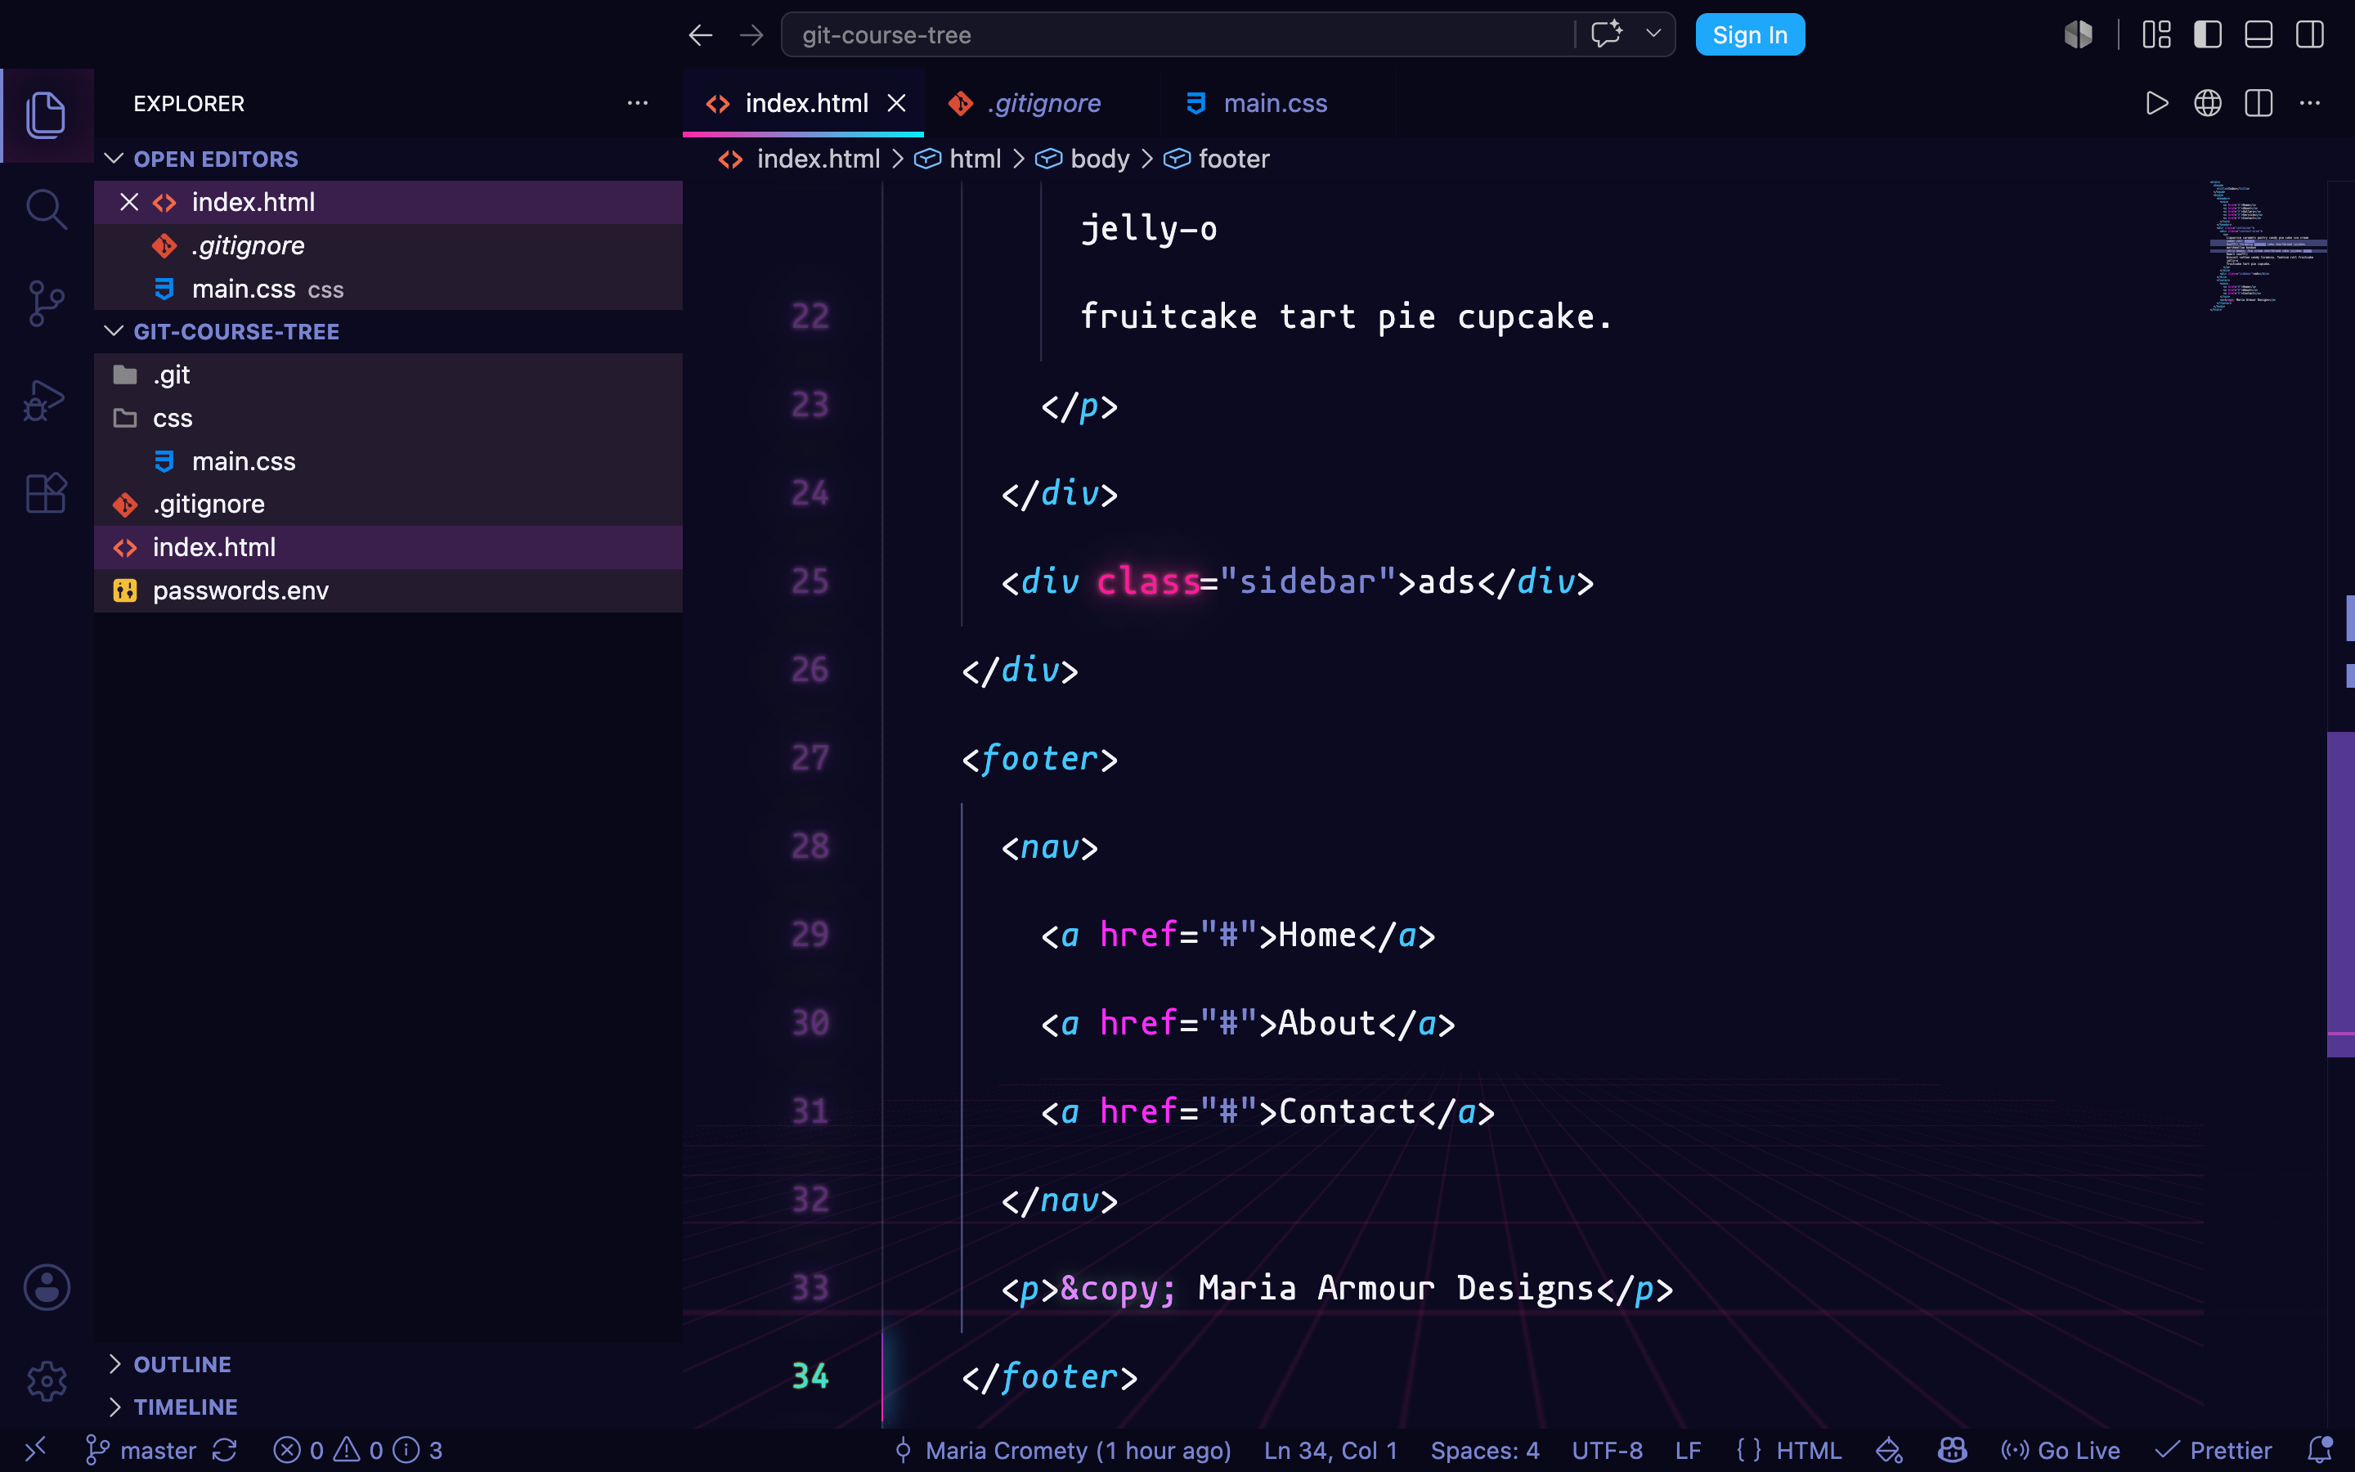Image resolution: width=2355 pixels, height=1472 pixels.
Task: Click the Prettier status item
Action: pos(2213,1451)
